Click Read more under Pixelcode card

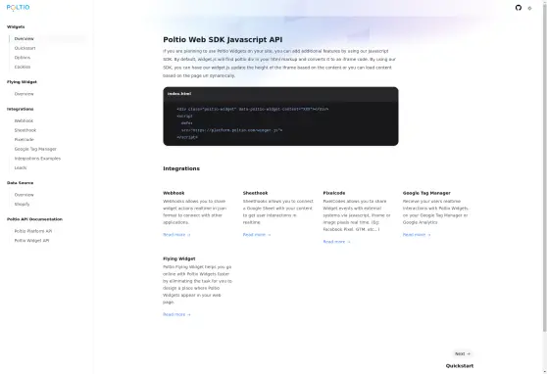(336, 242)
